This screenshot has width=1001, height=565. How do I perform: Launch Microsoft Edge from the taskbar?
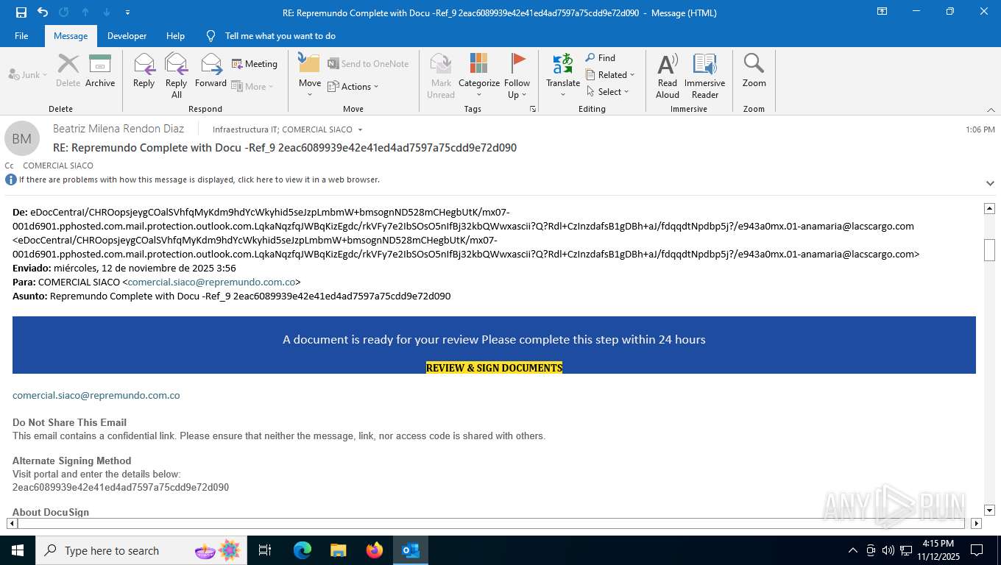[303, 550]
